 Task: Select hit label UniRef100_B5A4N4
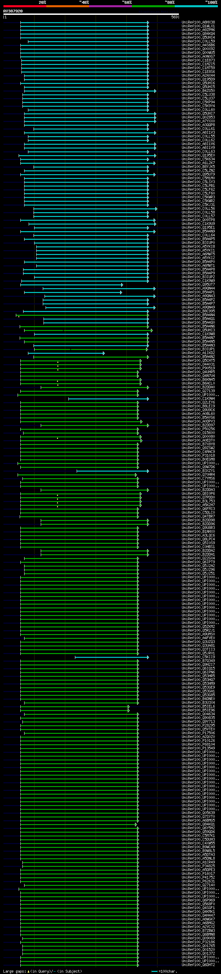[198, 315]
